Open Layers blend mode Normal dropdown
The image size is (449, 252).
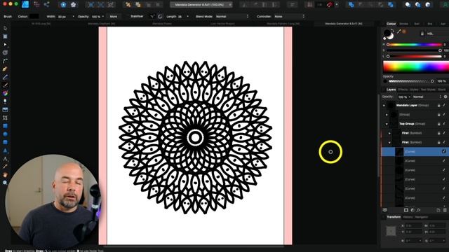(x=427, y=97)
